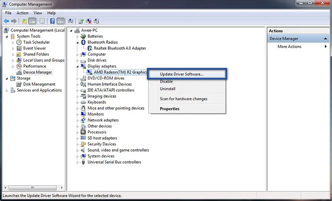The height and width of the screenshot is (201, 332).
Task: Expand the Task Scheduler node
Action: point(13,42)
